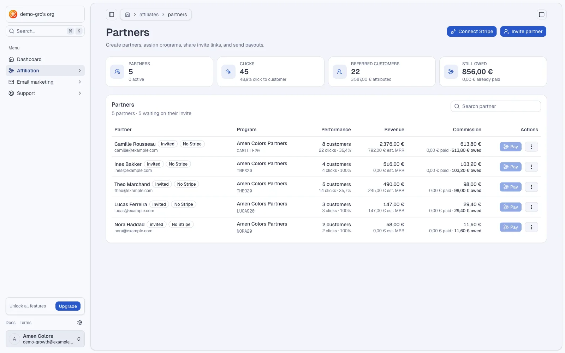The image size is (565, 353).
Task: Open actions menu for Theo Marchand
Action: point(531,187)
